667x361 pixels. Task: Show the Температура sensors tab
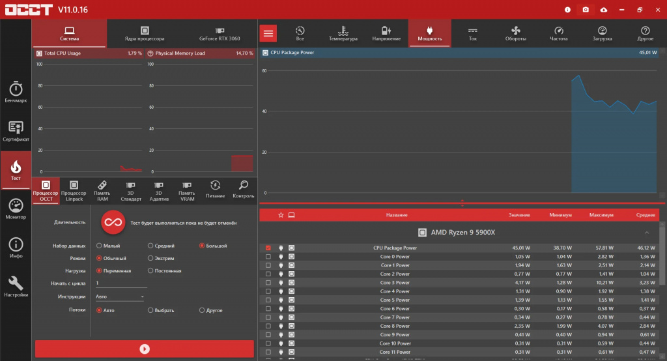(x=343, y=33)
